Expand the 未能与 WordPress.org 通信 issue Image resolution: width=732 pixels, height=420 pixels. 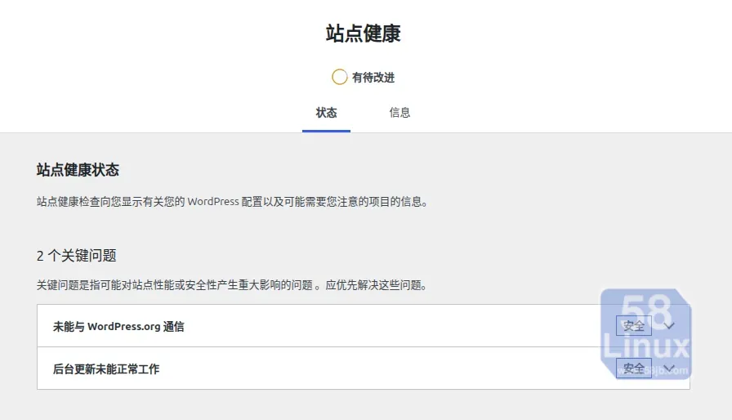tap(364, 326)
